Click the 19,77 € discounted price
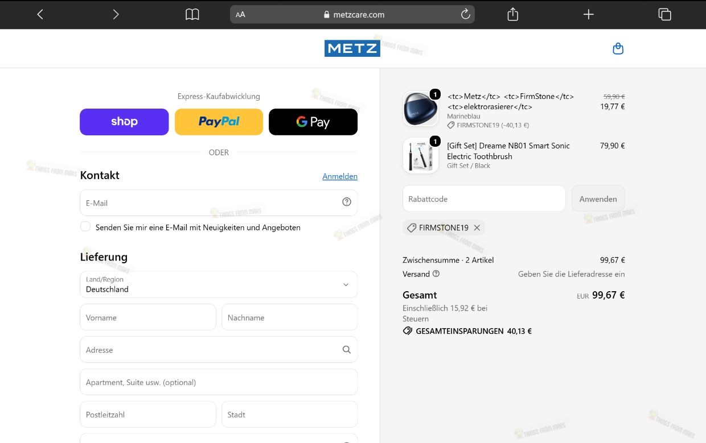Screen dimensions: 706x443 (613, 106)
